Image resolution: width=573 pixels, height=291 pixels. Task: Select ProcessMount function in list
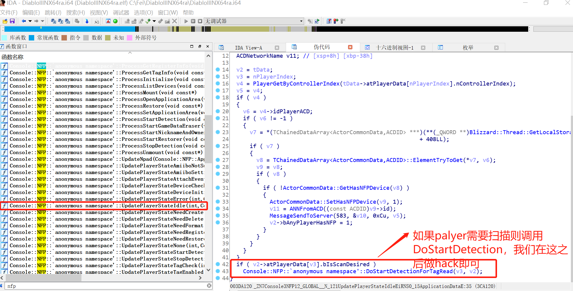click(103, 93)
